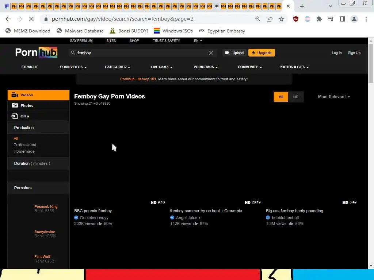Click the star icon on Upgrade button
Image resolution: width=374 pixels, height=280 pixels.
point(253,52)
